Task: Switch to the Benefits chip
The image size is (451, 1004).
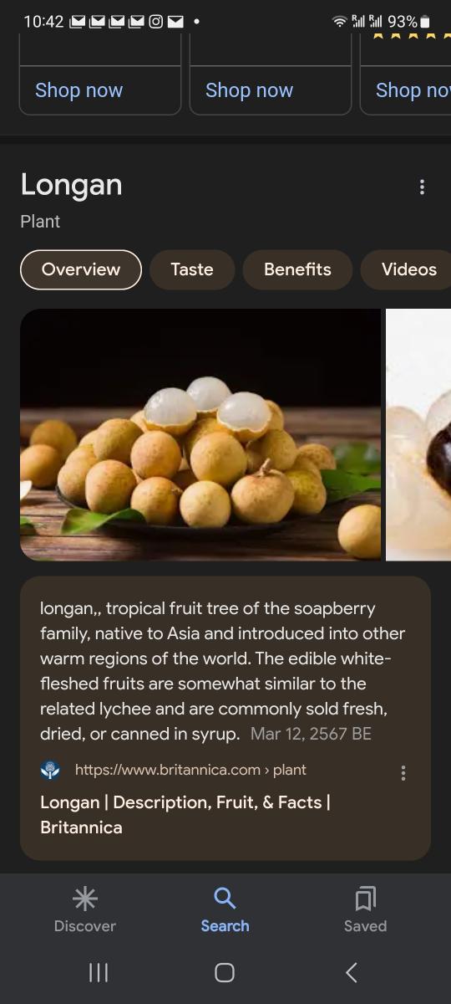Action: pos(297,269)
